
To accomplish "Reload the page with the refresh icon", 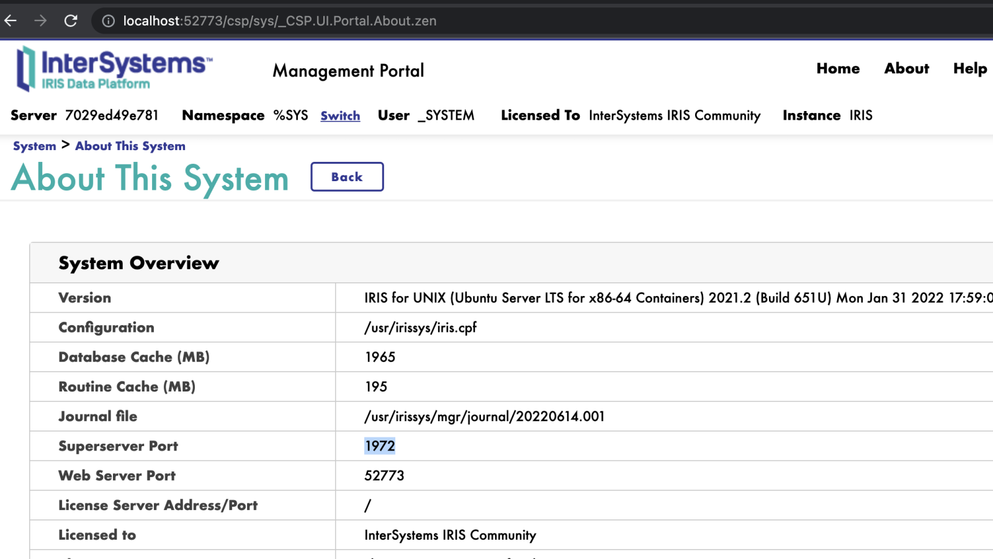I will click(x=71, y=20).
